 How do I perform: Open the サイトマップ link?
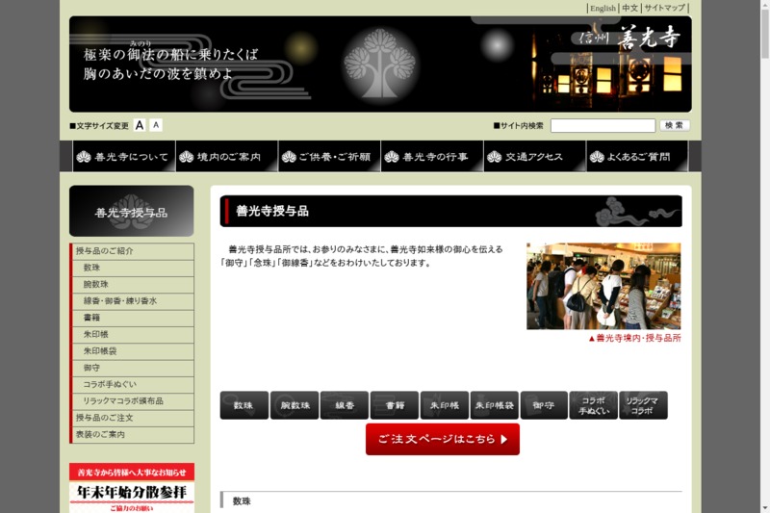click(x=664, y=8)
